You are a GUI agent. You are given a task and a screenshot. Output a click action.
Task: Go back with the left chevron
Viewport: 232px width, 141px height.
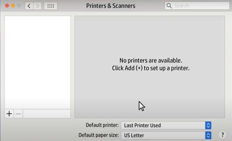(29, 6)
